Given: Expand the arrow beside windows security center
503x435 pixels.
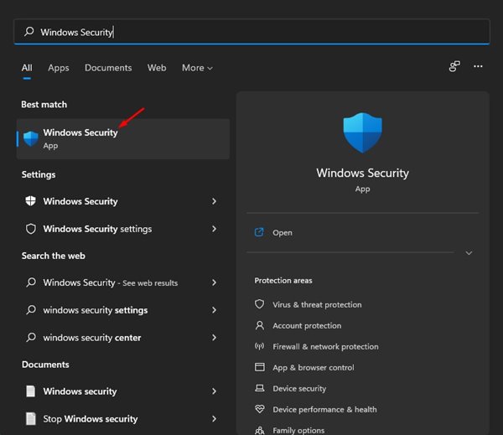Looking at the screenshot, I should tap(215, 338).
